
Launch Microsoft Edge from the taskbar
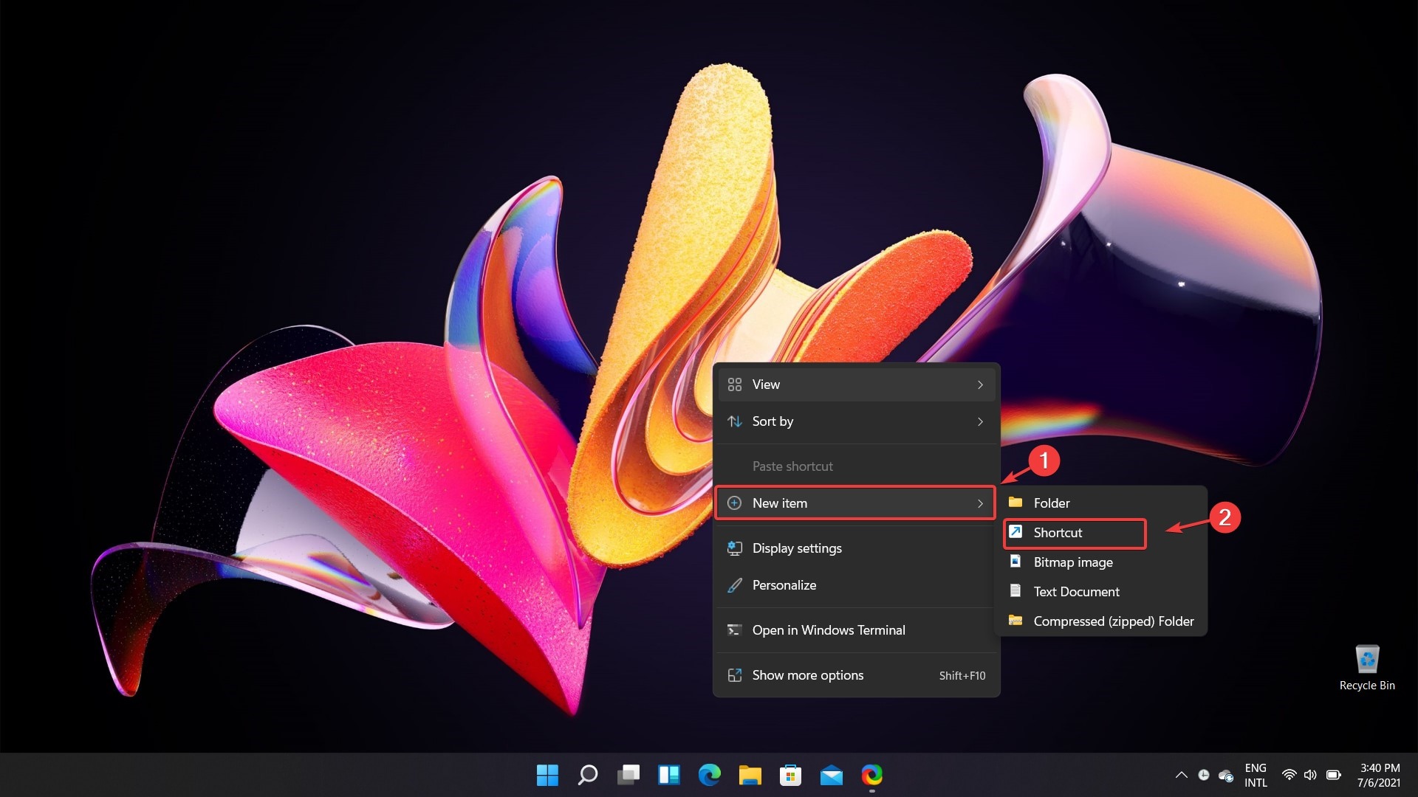(710, 776)
